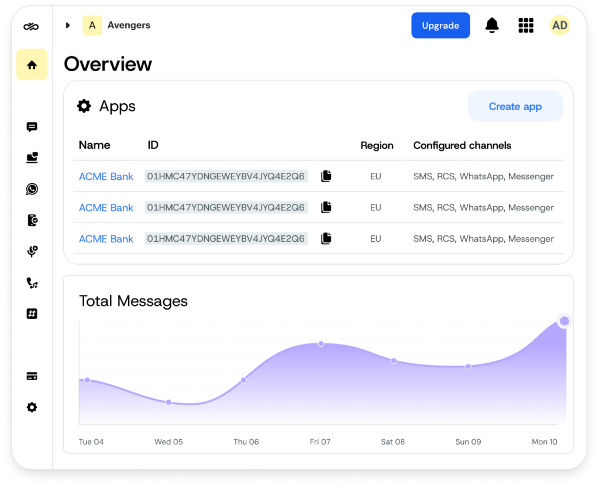Screen dimensions: 599x483
Task: Click the blue Upgrade button
Action: click(440, 26)
